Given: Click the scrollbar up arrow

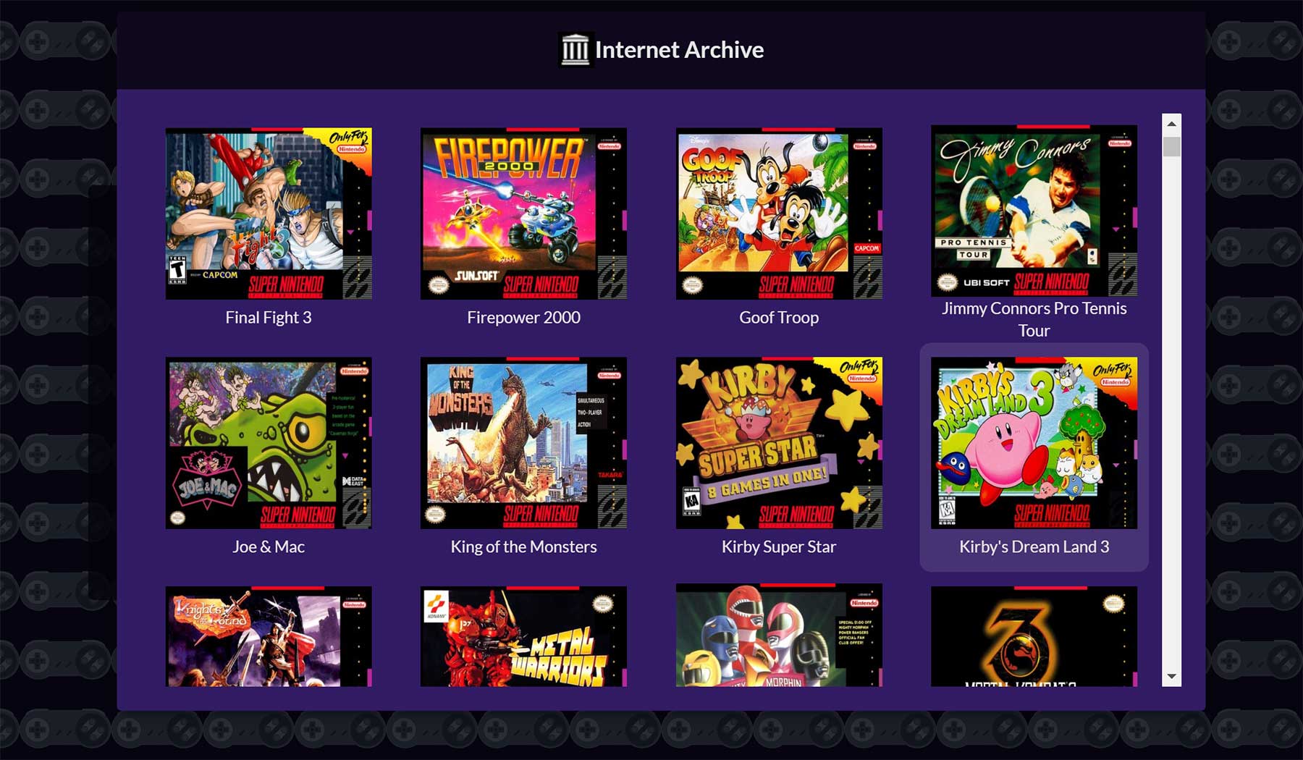Looking at the screenshot, I should pos(1171,124).
